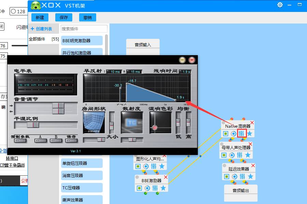Adjust the 均衡 高 high EQ slider
The height and width of the screenshot is (204, 307).
(x=188, y=123)
